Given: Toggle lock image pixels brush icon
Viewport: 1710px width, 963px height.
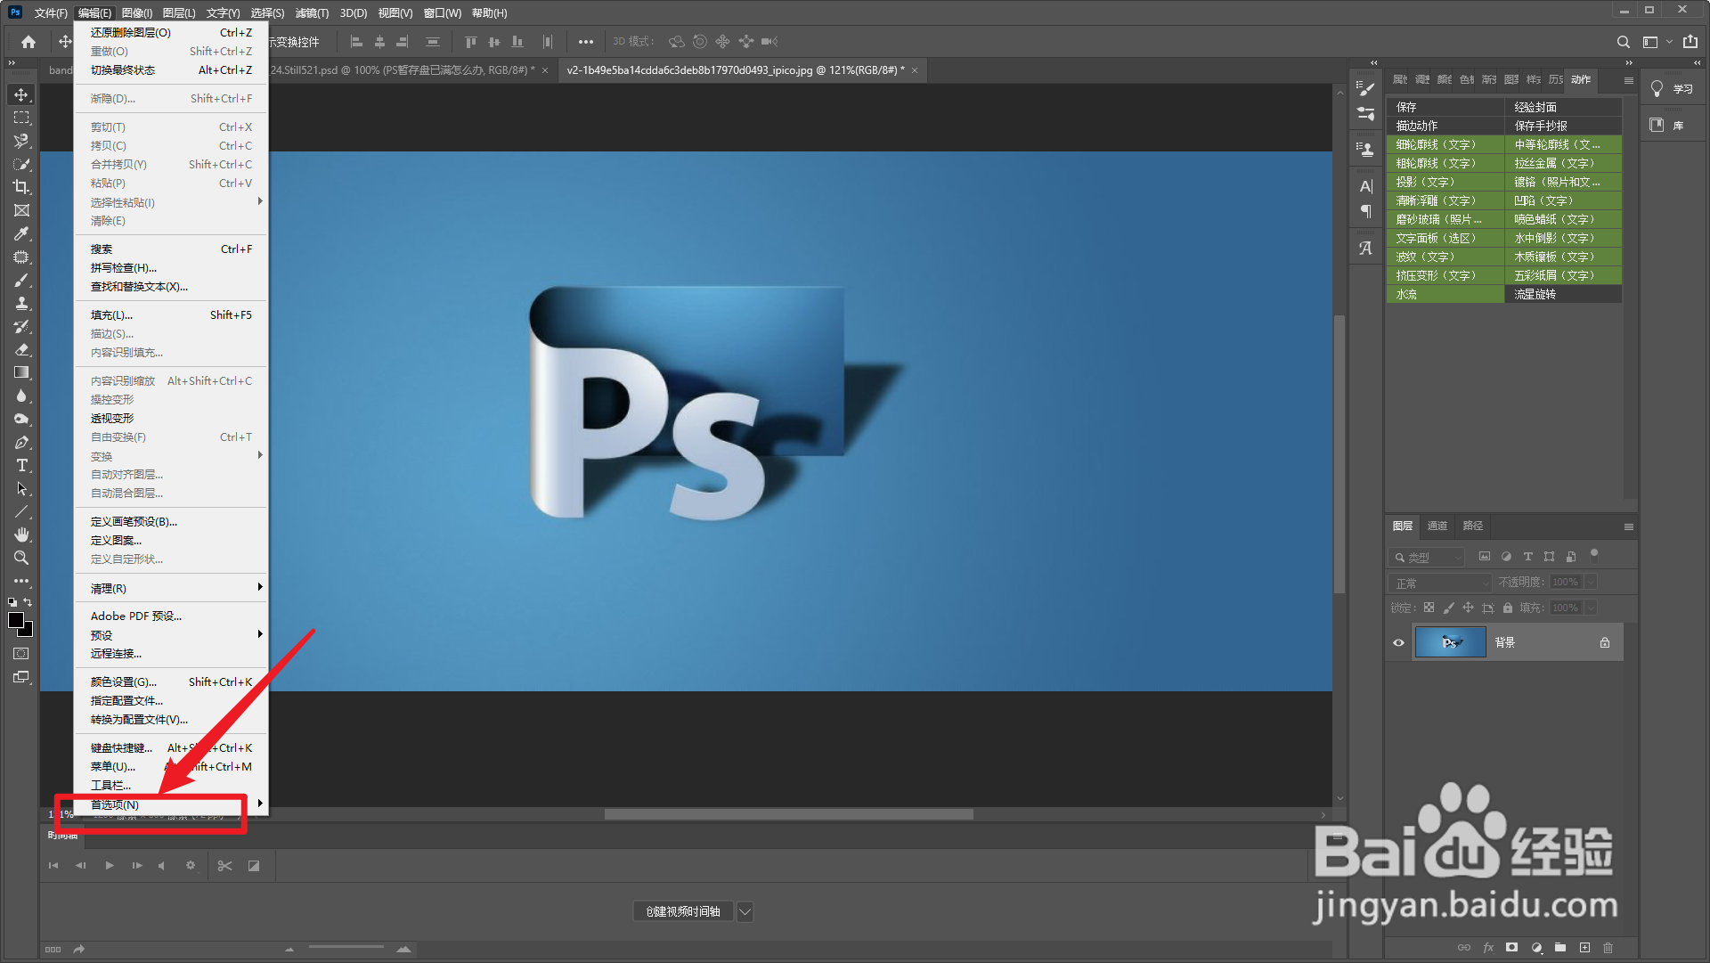Looking at the screenshot, I should click(1448, 608).
